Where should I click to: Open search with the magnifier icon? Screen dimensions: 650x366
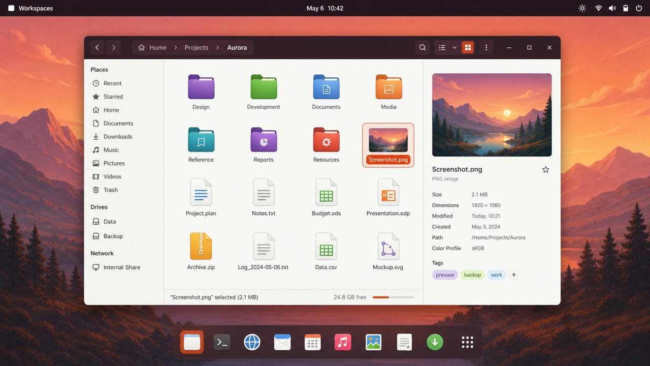click(x=422, y=48)
